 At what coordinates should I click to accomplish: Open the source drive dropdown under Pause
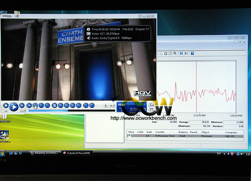tap(23, 111)
